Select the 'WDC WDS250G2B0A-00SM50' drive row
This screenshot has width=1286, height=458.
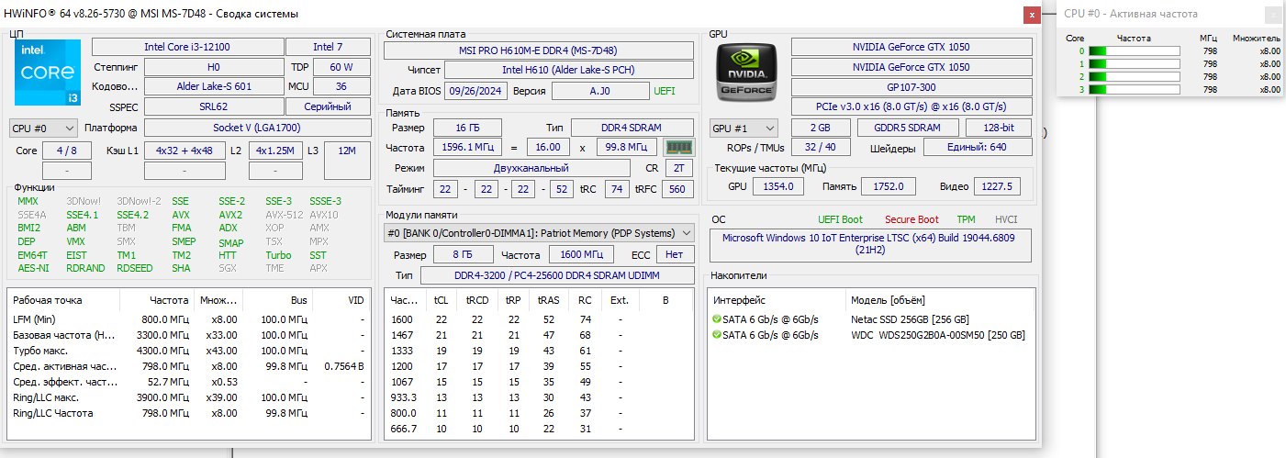tap(872, 335)
